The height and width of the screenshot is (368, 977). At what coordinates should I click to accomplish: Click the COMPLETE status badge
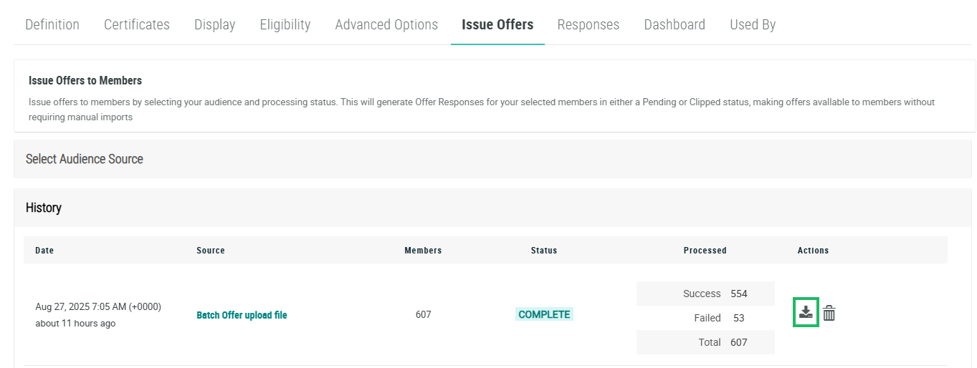pos(544,314)
